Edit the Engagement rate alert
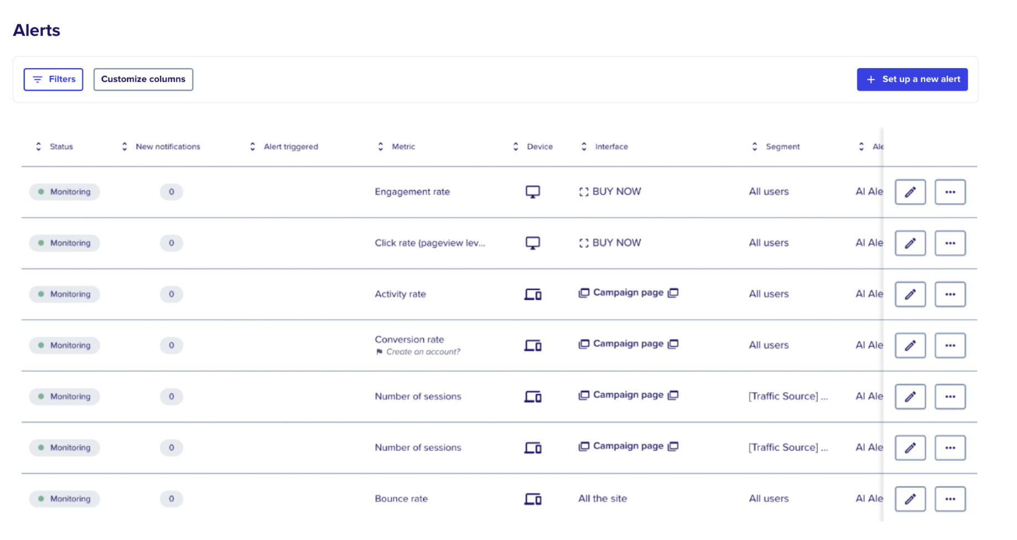This screenshot has height=540, width=1017. point(910,192)
